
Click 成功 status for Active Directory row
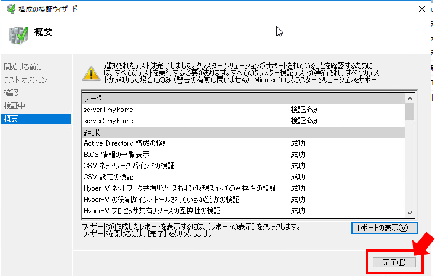tap(298, 143)
